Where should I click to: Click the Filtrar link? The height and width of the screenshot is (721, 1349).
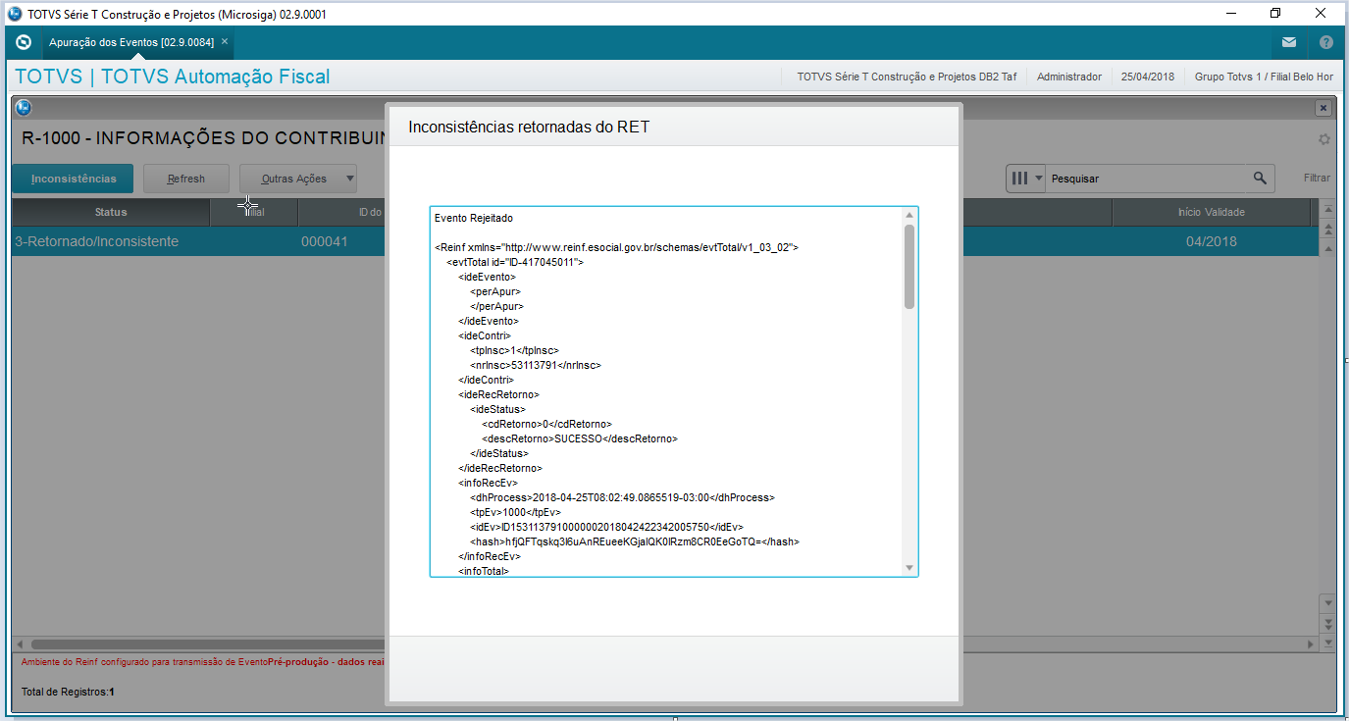click(x=1317, y=179)
